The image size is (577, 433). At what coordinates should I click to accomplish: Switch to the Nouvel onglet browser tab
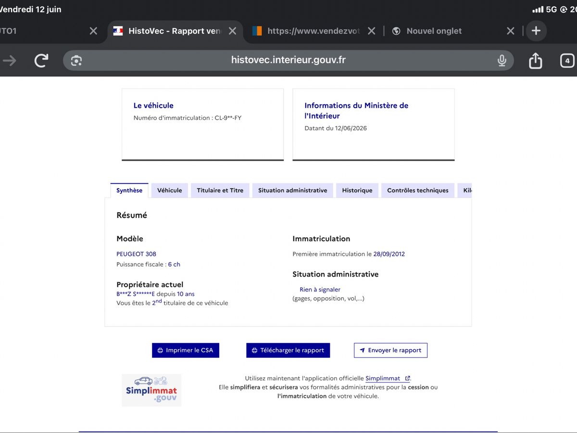coord(434,31)
